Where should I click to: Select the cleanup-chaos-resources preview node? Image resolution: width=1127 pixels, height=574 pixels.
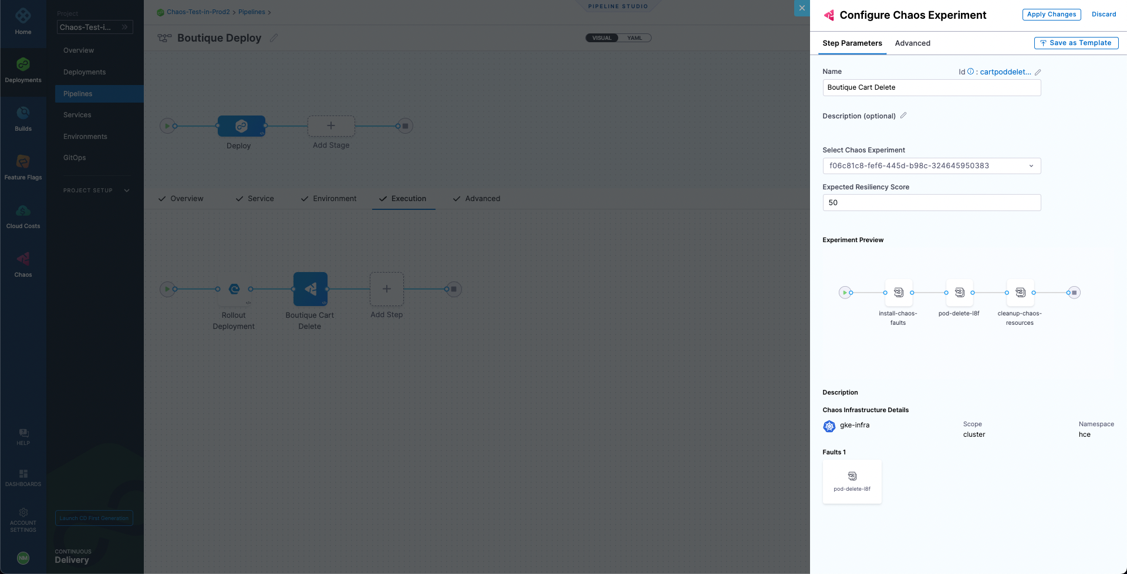(x=1020, y=293)
